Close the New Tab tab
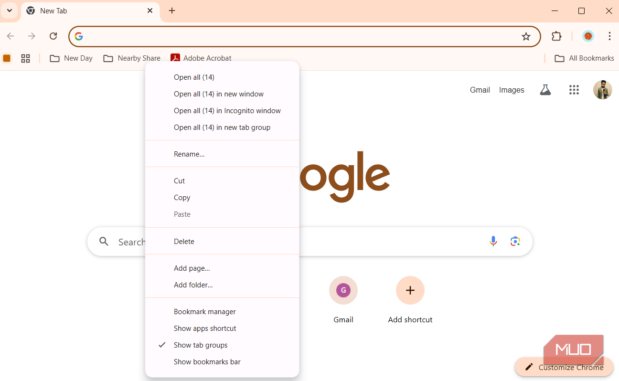The image size is (619, 381). click(x=150, y=11)
